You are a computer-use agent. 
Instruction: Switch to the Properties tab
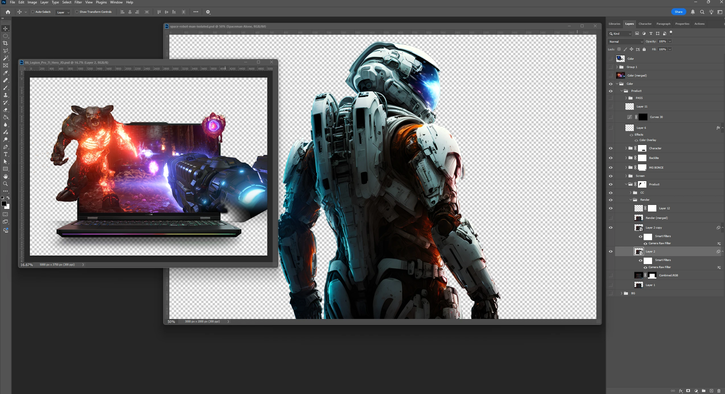coord(682,24)
